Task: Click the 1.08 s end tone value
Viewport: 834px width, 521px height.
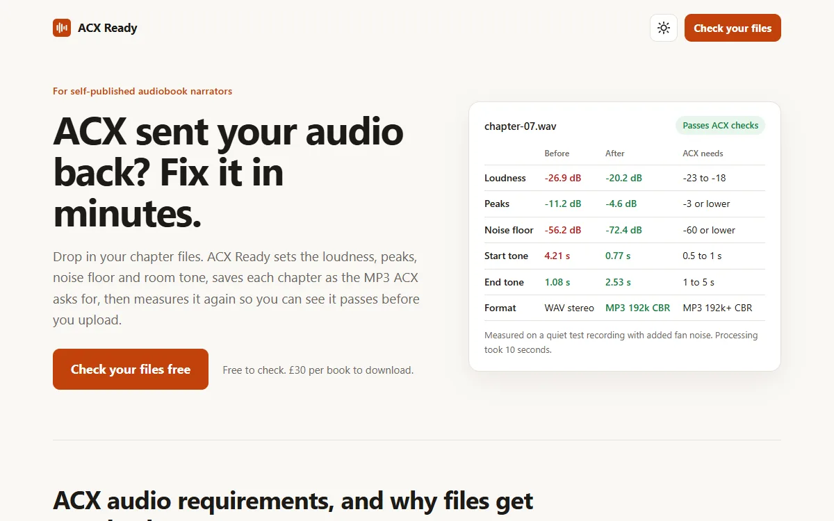Action: point(557,282)
